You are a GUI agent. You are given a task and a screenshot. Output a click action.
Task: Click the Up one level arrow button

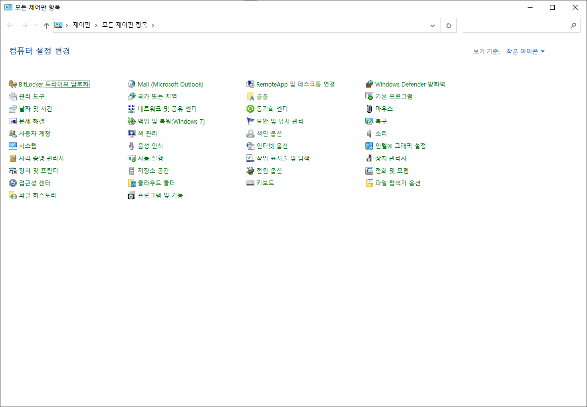coord(47,25)
